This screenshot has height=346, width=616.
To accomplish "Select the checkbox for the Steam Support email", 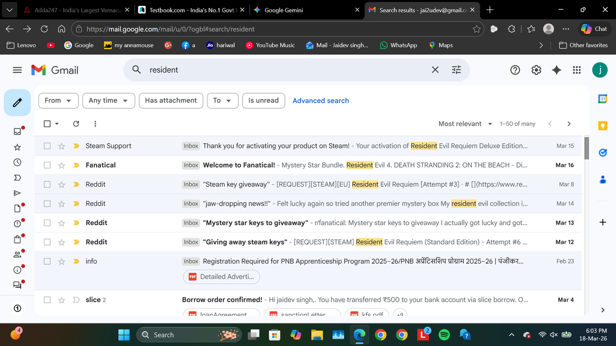I will pos(47,146).
